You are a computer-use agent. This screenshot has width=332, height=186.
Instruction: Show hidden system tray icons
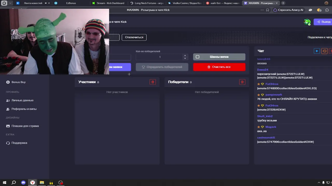point(319,183)
